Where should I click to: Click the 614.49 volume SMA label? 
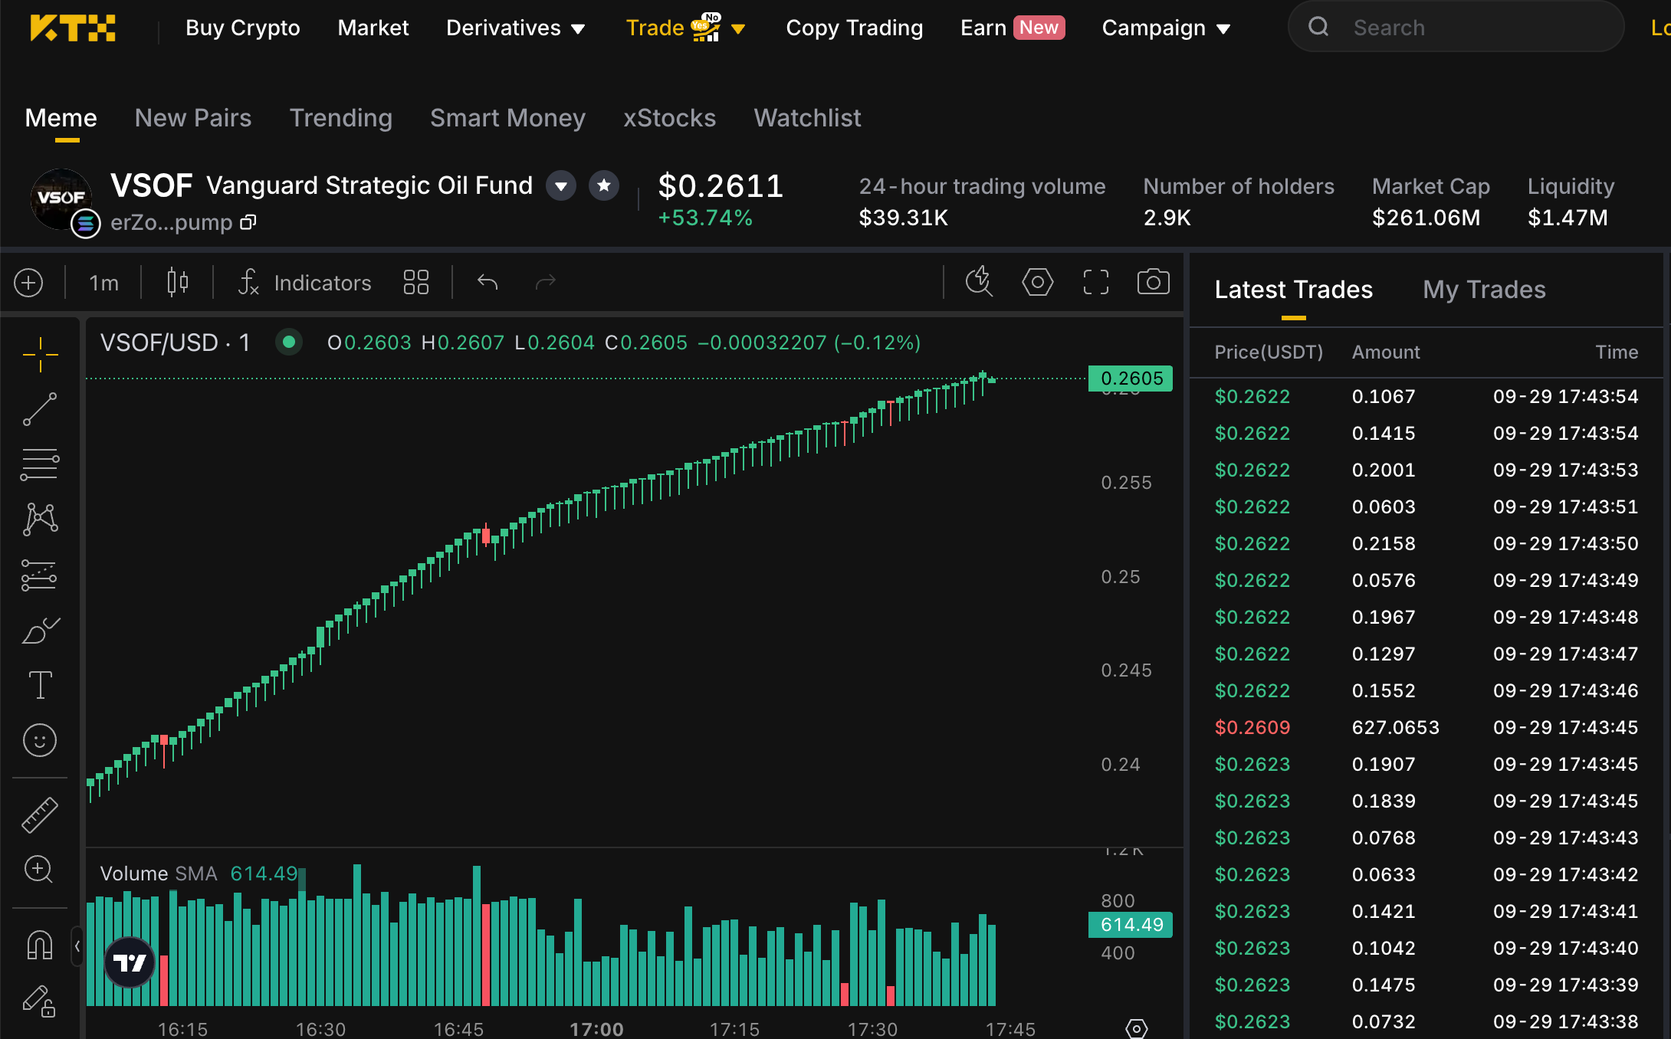(x=1131, y=925)
